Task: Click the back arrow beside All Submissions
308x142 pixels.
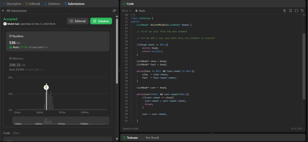Action: point(3,11)
